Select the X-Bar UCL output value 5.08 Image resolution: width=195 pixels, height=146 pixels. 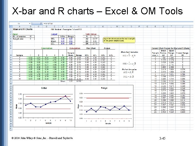[x=63, y=39]
